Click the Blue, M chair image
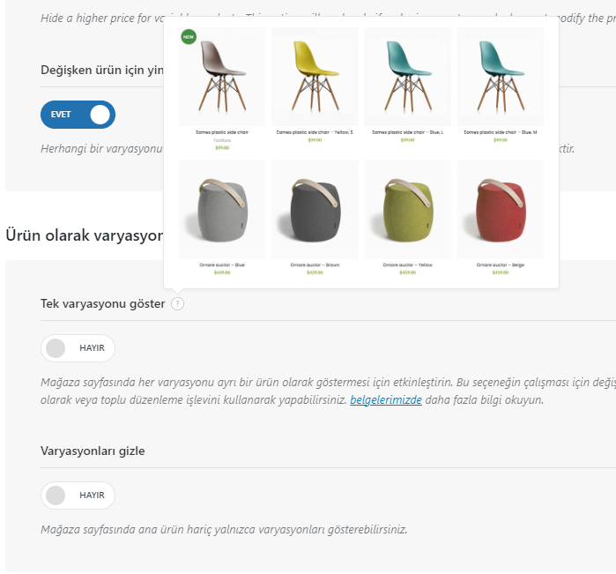Image resolution: width=616 pixels, height=574 pixels. click(501, 77)
